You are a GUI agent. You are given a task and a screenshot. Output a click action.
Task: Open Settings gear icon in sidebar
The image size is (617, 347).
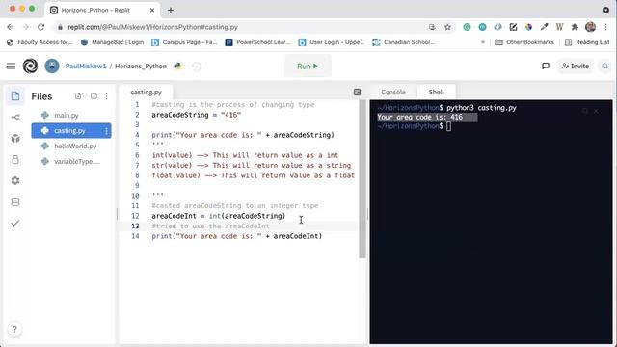[x=15, y=180]
